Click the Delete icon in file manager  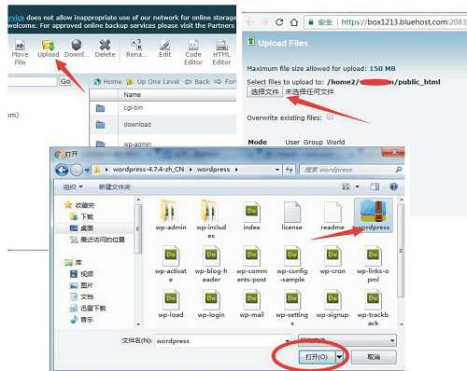pyautogui.click(x=105, y=48)
